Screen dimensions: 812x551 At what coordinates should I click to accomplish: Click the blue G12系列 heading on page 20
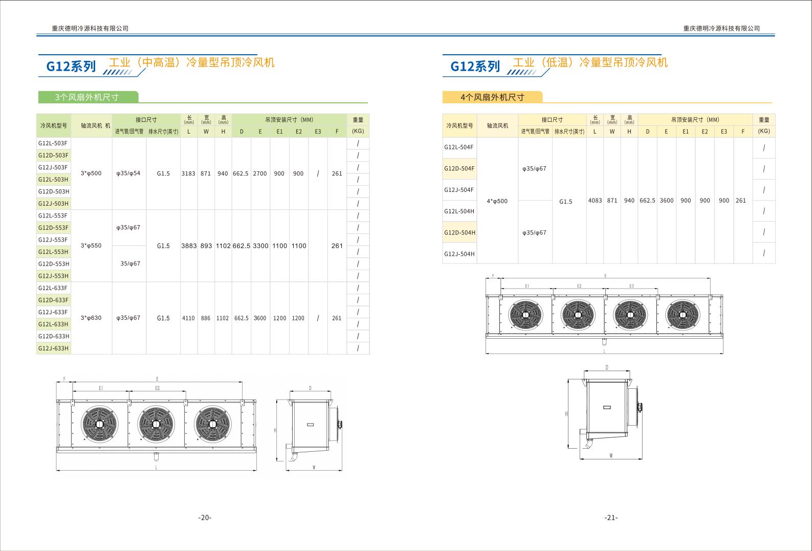pyautogui.click(x=71, y=67)
